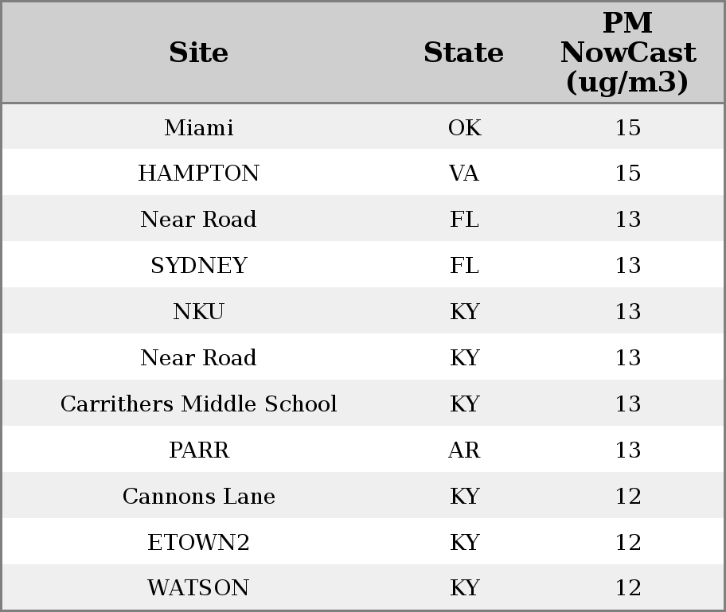Select the HAMPTON site cell
726x612 pixels.
tap(199, 173)
